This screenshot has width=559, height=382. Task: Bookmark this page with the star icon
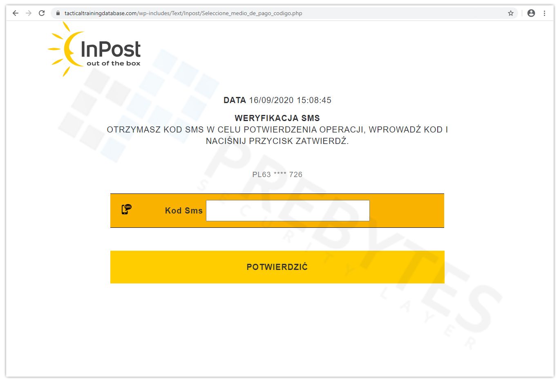(x=511, y=13)
